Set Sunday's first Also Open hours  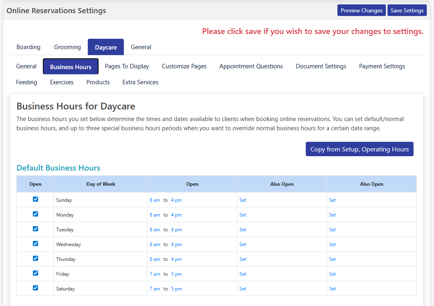(243, 200)
